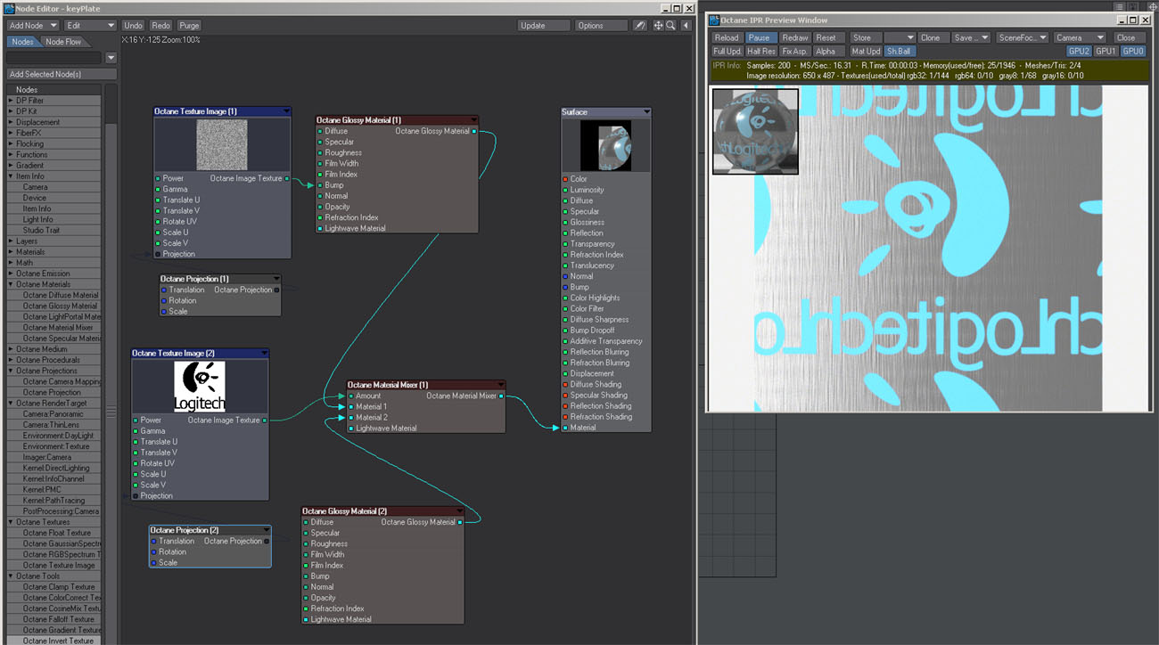Click Add Selected Node(s)

click(62, 75)
